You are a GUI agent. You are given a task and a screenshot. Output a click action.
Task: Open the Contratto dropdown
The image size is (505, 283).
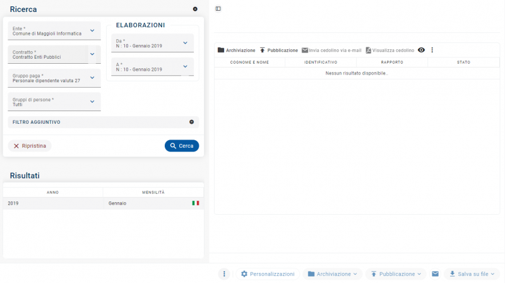pyautogui.click(x=54, y=54)
